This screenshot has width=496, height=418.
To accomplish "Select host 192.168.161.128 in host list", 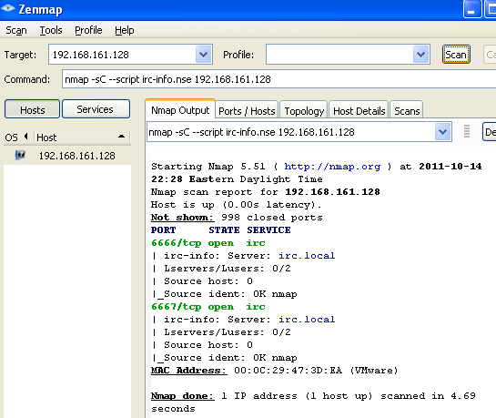I will 67,156.
